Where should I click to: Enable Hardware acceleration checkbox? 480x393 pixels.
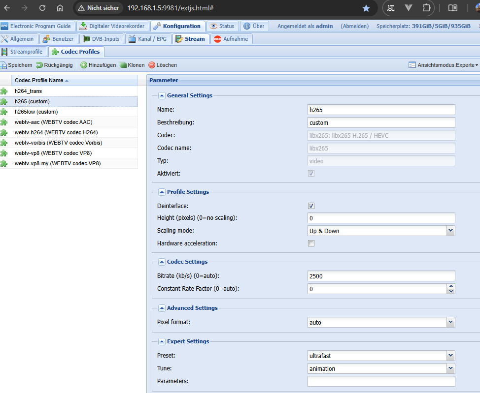311,243
